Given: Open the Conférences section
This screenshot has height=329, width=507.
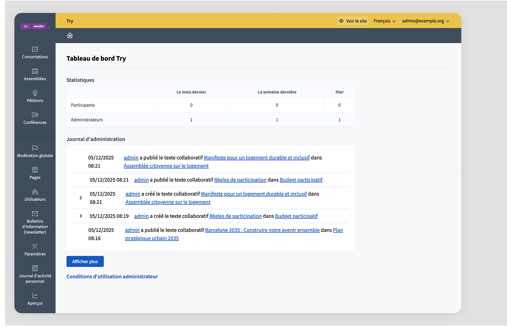Looking at the screenshot, I should tap(35, 118).
